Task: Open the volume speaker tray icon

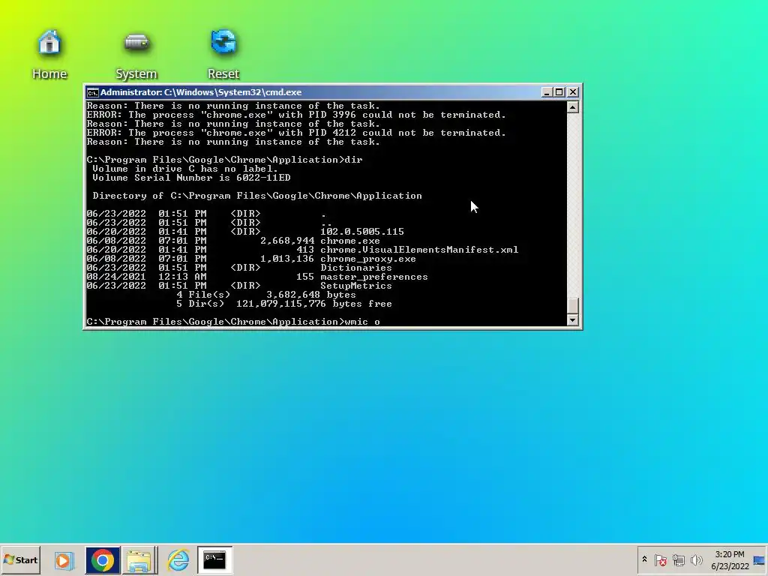Action: click(696, 559)
